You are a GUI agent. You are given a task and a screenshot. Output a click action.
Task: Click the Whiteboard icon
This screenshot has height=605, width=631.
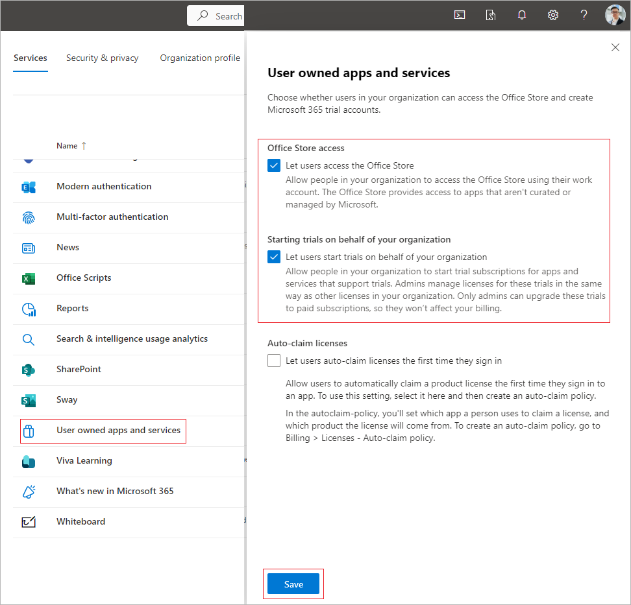pos(29,522)
